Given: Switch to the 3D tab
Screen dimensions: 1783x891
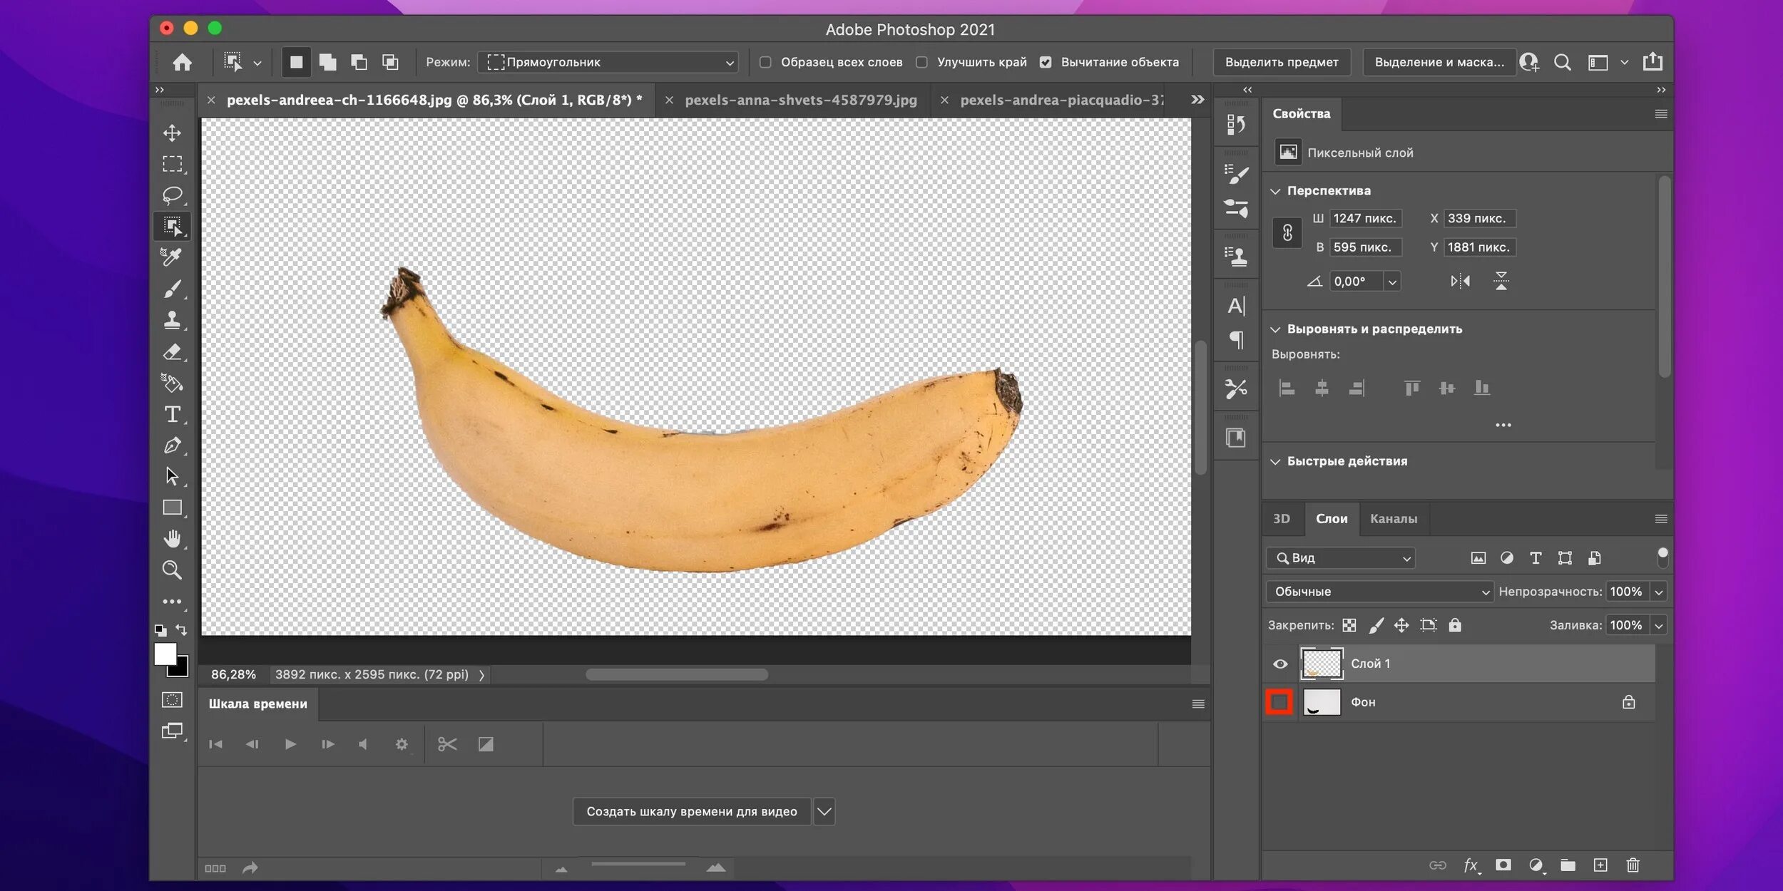Looking at the screenshot, I should pos(1282,518).
